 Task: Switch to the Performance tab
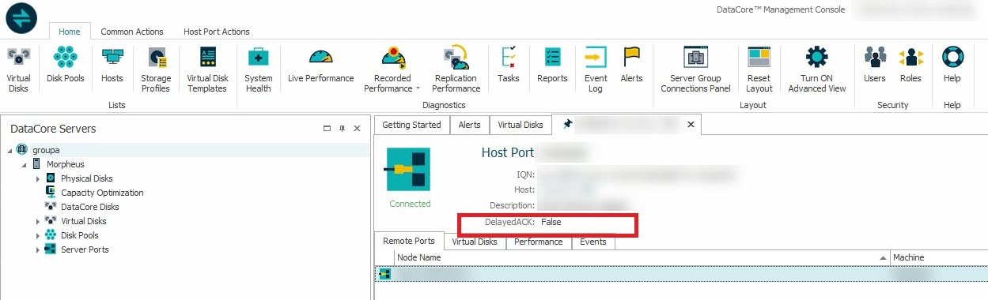pyautogui.click(x=539, y=242)
